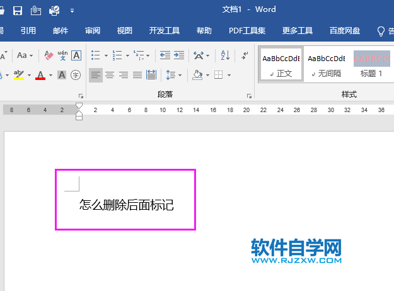Screen dimensions: 394x291
Task: Open Customize Quick Access Toolbar dropdown
Action: click(x=72, y=11)
